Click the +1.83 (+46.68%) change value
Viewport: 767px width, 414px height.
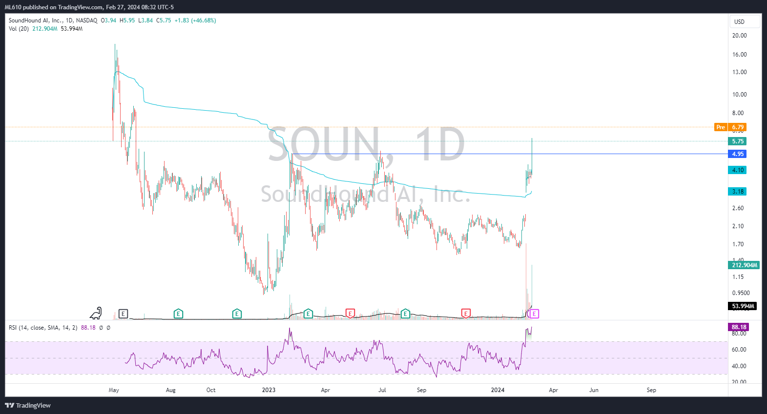tap(195, 20)
